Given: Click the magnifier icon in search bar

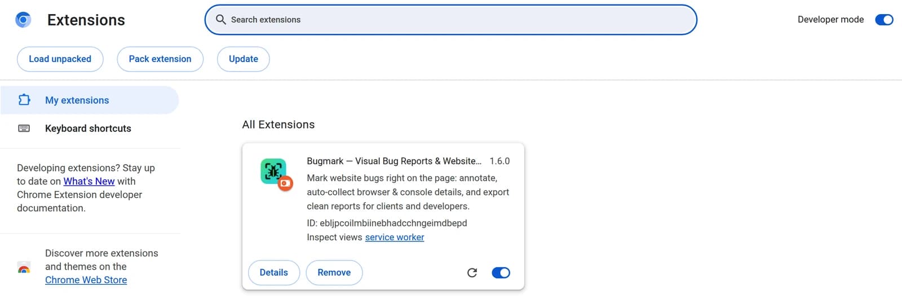Looking at the screenshot, I should [221, 20].
